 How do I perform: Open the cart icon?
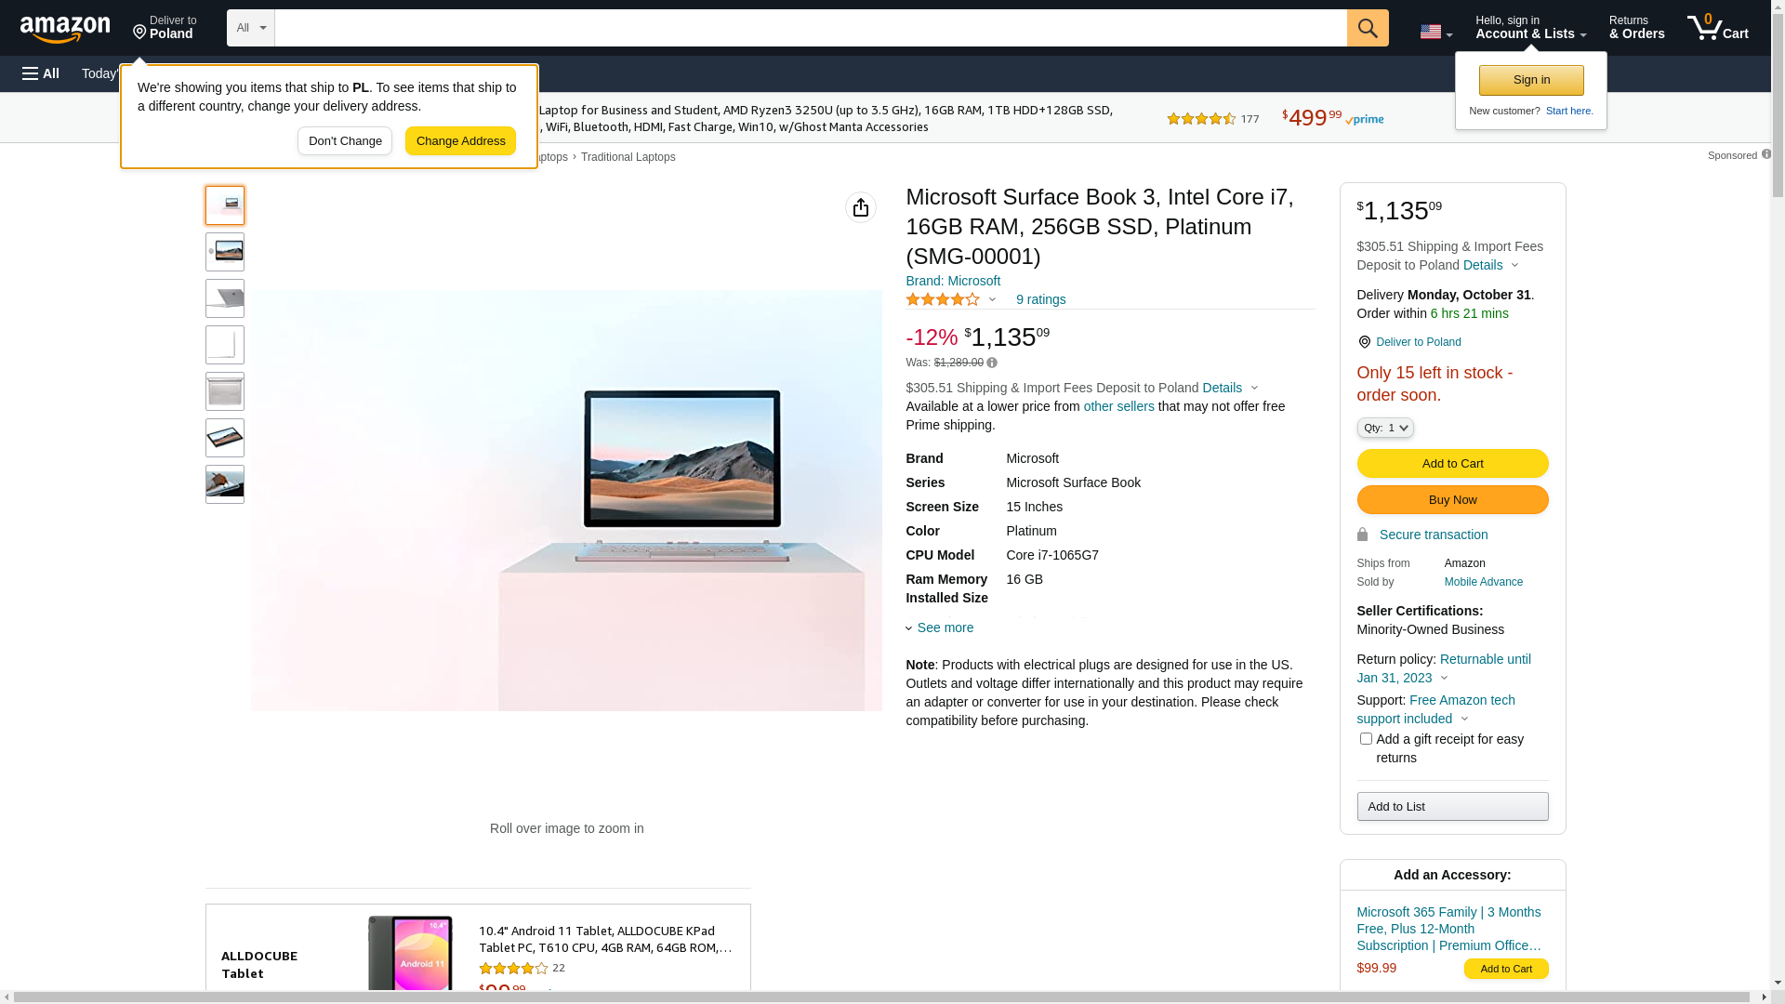coord(1717,28)
